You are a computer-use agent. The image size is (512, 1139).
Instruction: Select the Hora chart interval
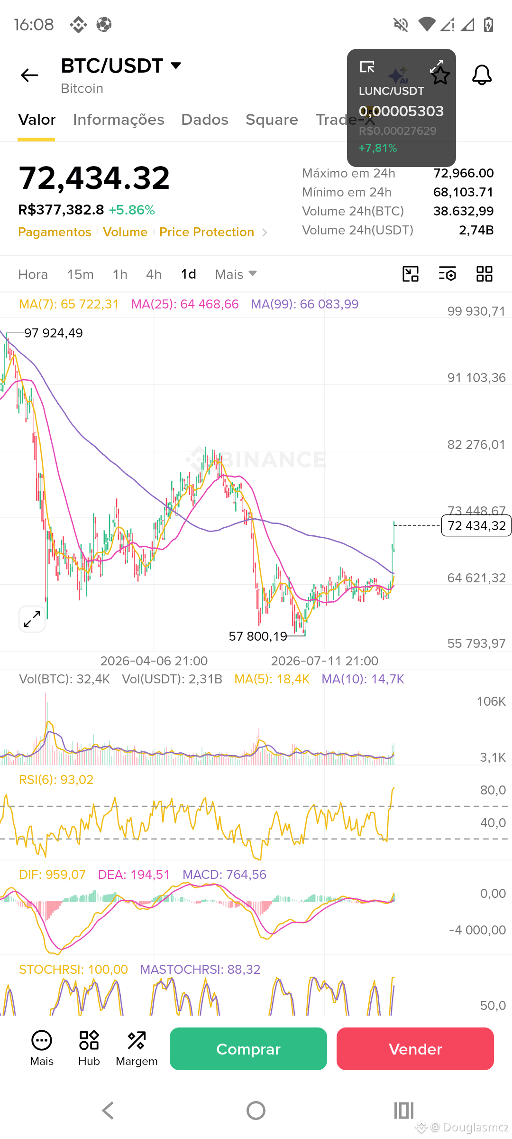(33, 274)
